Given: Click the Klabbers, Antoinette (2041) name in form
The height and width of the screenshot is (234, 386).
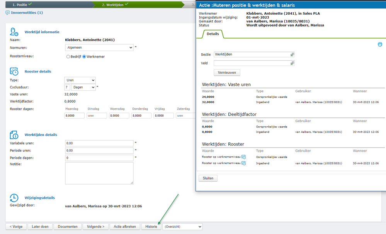Looking at the screenshot, I should pos(90,40).
